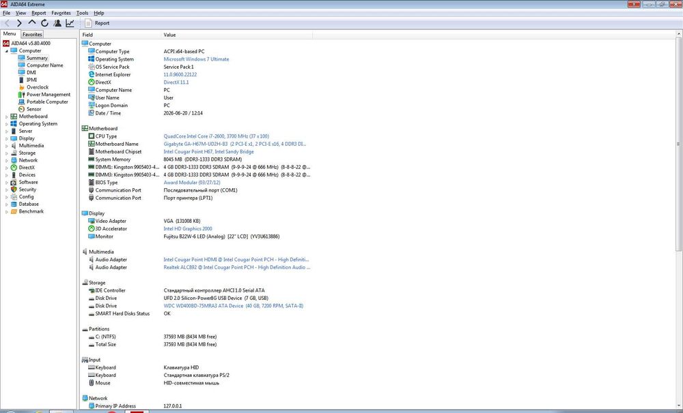Viewport: 683px width, 413px height.
Task: Select Summary in the tree
Action: 37,58
